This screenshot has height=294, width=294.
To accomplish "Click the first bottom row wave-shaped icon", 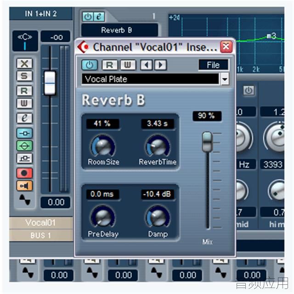I will click(x=28, y=272).
